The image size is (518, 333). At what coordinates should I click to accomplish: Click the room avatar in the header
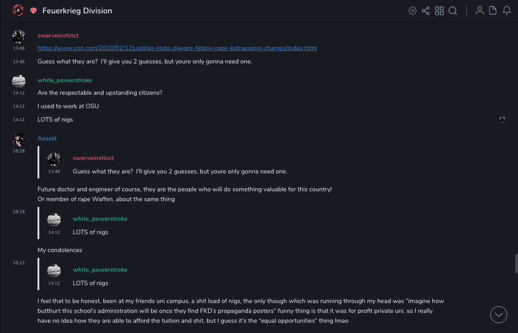click(x=18, y=10)
